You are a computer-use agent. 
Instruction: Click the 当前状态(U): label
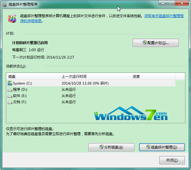16,66
